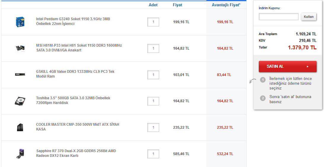Viewport: 324px width, 167px height.
Task: Click the Sapphire R7 370 graphics card image
Action: [x=20, y=154]
